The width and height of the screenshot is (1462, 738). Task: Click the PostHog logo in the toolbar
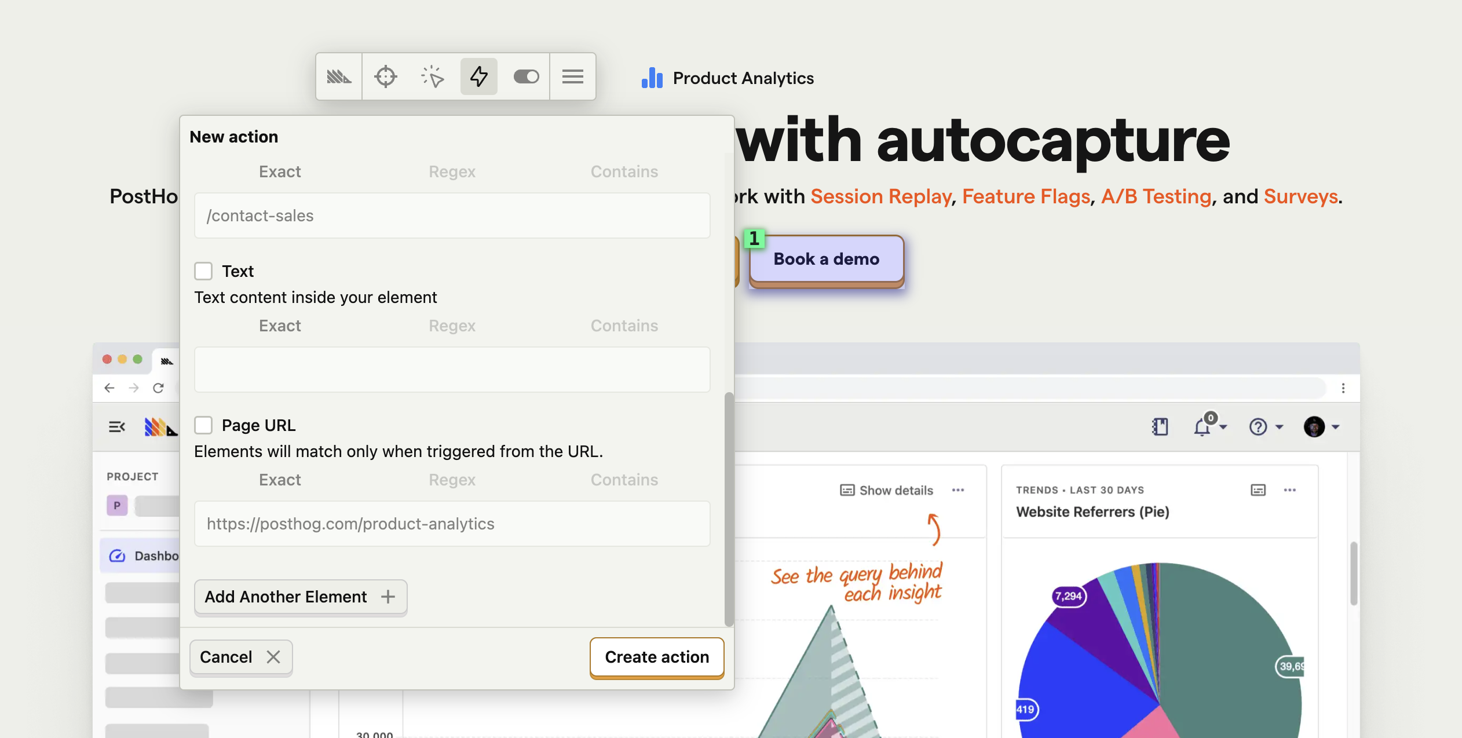click(x=339, y=76)
